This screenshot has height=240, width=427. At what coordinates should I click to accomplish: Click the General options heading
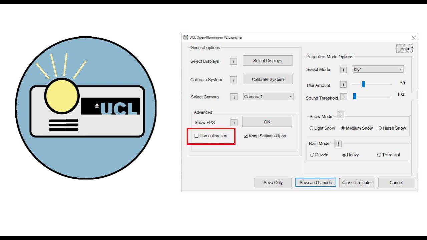tap(205, 48)
